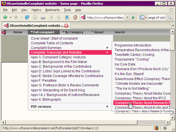Click the grayed Forward arrow
Screen dimensions: 176x132
click(16, 17)
